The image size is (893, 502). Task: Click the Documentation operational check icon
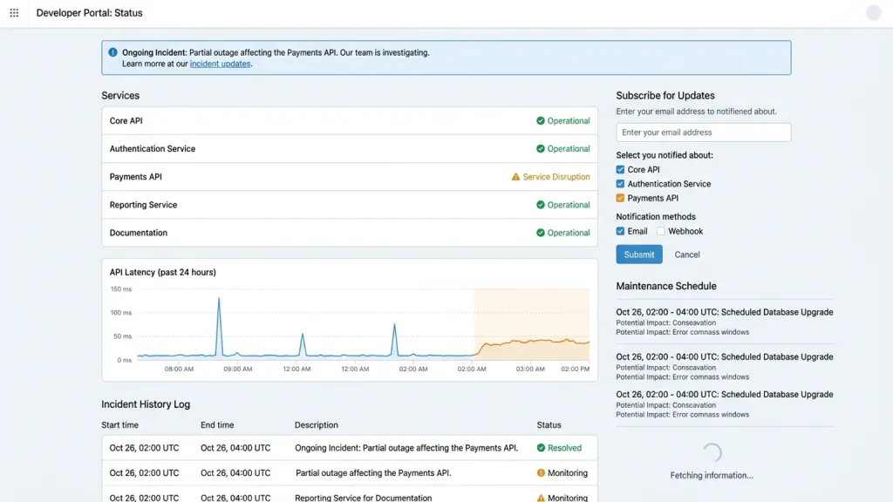(x=541, y=233)
